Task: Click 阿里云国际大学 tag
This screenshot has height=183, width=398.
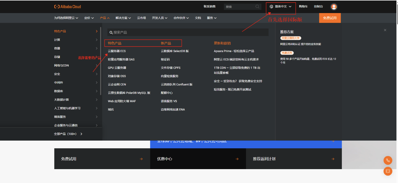Action: [x=291, y=38]
